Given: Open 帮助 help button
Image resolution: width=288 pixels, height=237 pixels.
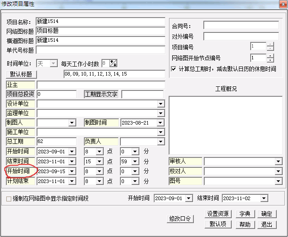Looking at the screenshot, I should click(x=245, y=224).
